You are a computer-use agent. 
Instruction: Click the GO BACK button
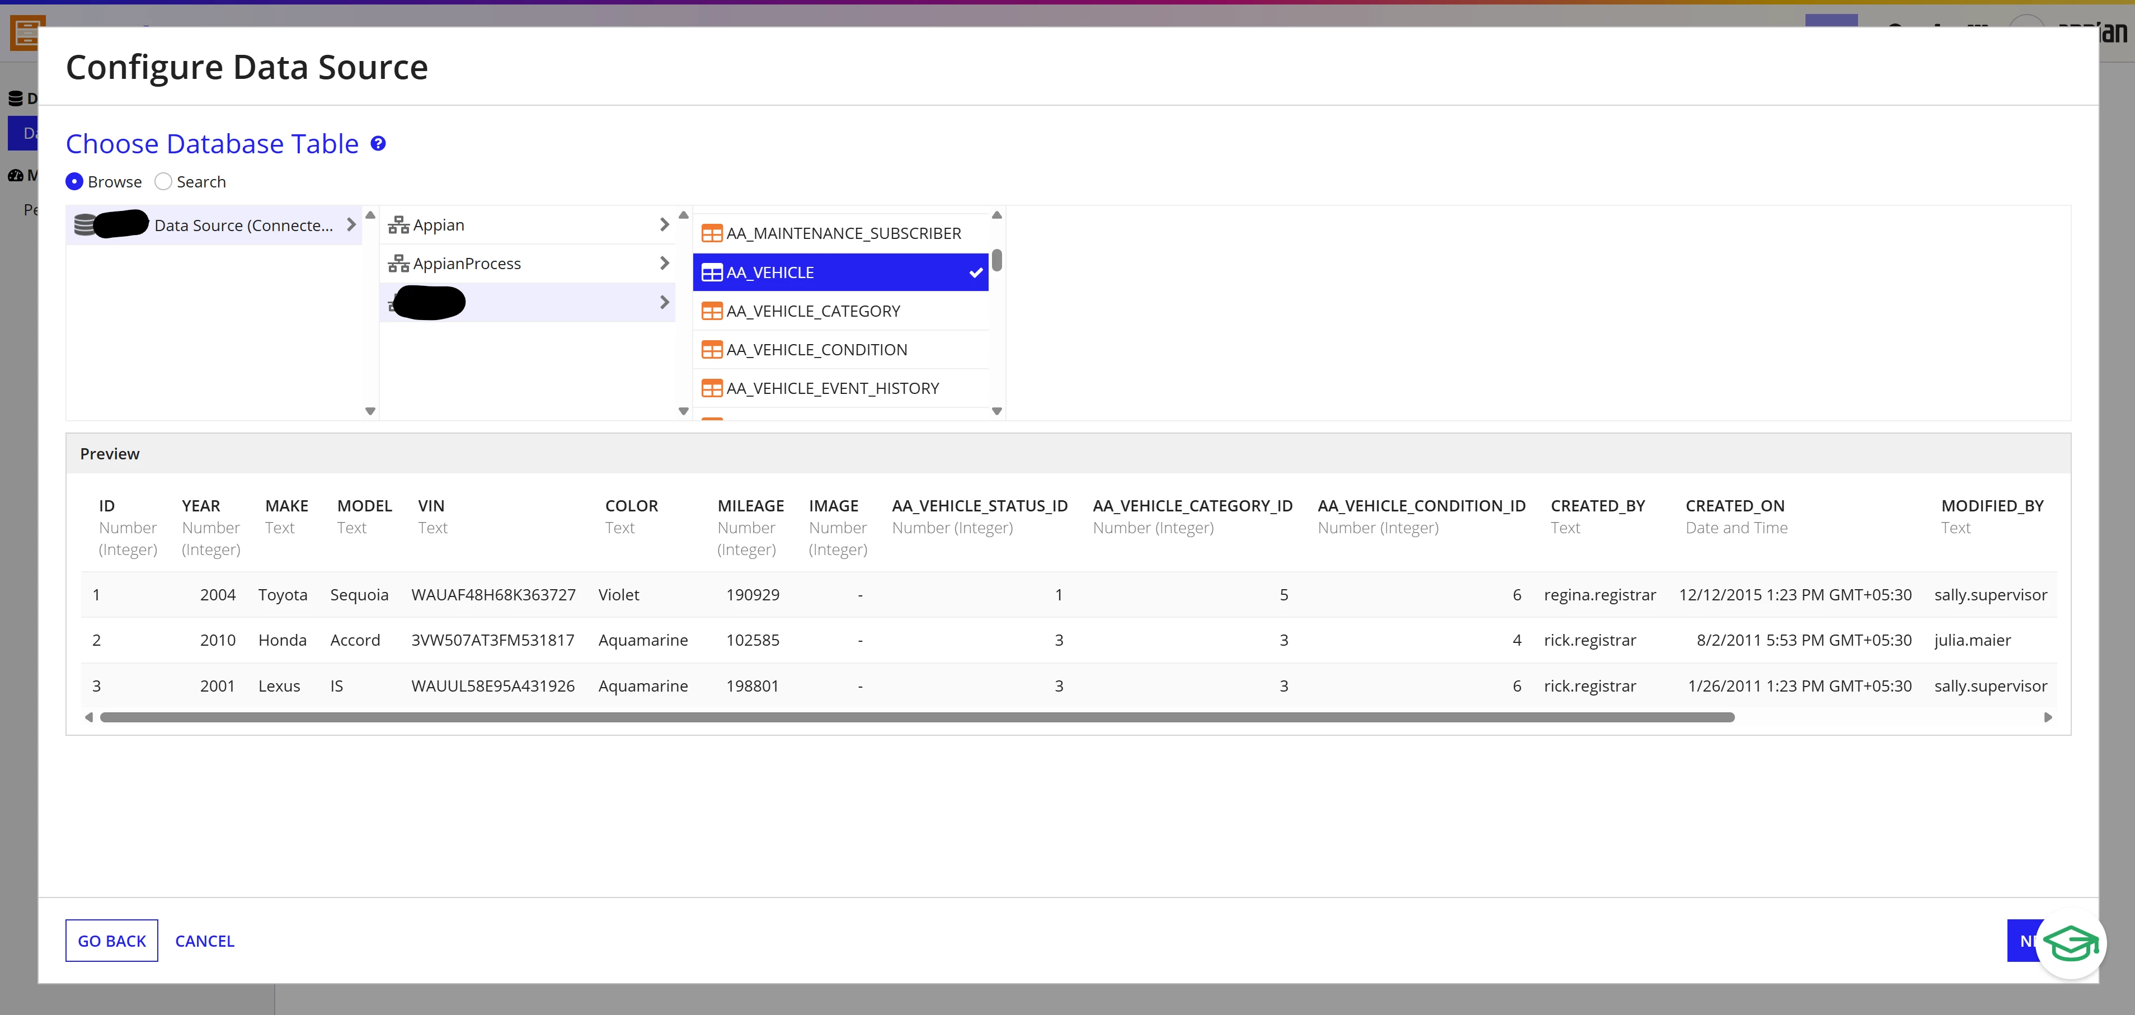click(x=112, y=941)
